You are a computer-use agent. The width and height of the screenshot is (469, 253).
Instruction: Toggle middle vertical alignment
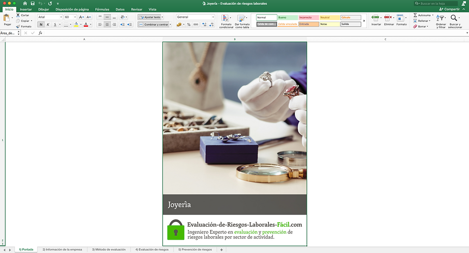pyautogui.click(x=107, y=17)
